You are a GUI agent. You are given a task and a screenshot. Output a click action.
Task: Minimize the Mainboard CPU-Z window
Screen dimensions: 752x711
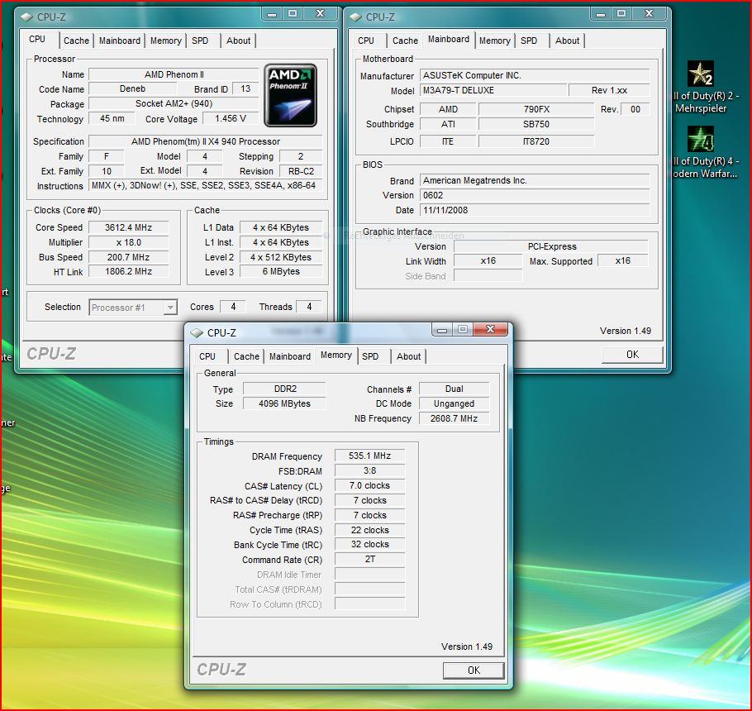[600, 13]
